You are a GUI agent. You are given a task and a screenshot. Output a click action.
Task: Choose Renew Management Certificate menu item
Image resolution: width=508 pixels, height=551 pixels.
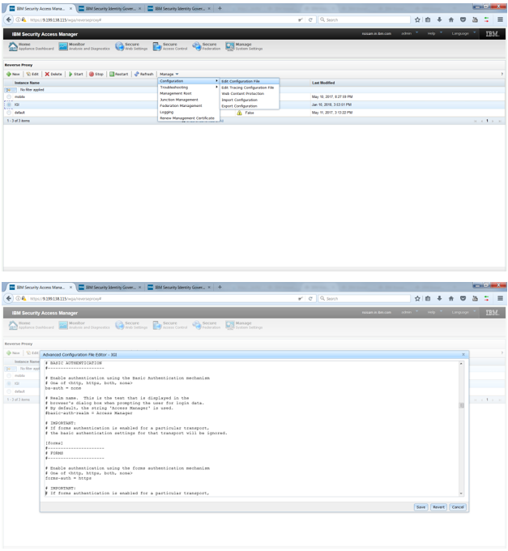[189, 118]
